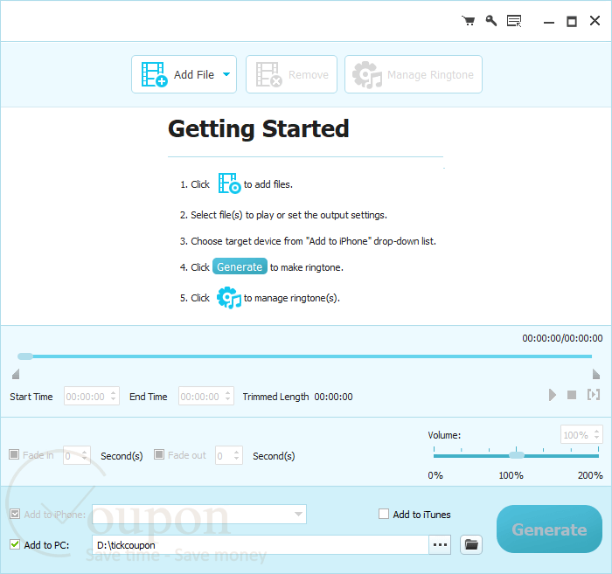The height and width of the screenshot is (574, 612).
Task: Enable the Fade out checkbox
Action: [159, 454]
